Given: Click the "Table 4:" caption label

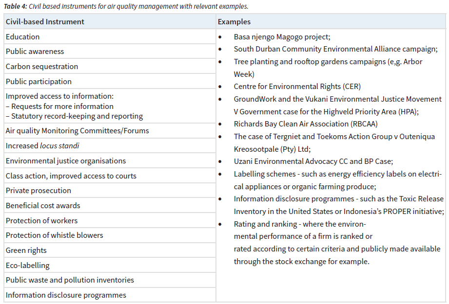Looking at the screenshot, I should click(x=14, y=6).
